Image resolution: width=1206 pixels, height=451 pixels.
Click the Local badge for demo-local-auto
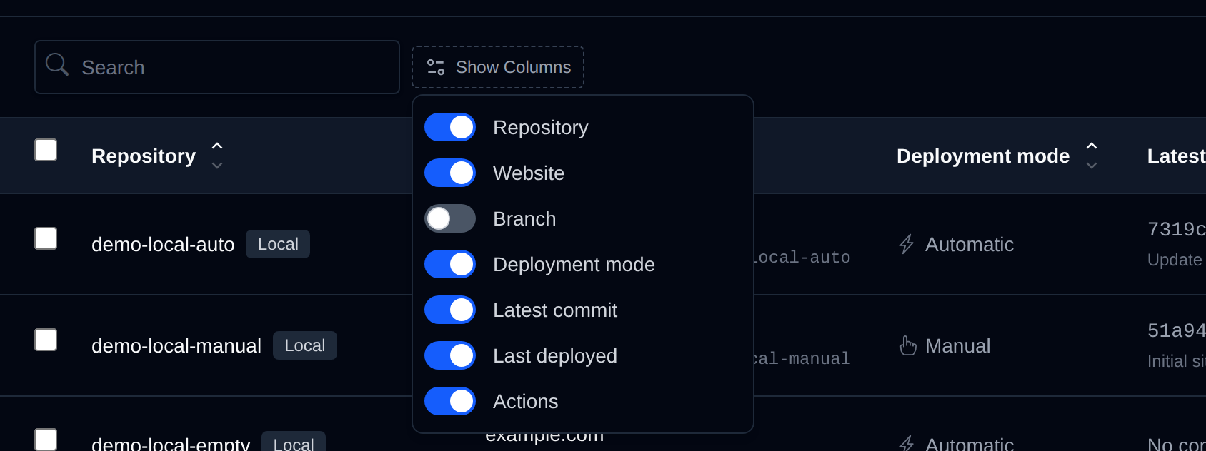point(278,244)
